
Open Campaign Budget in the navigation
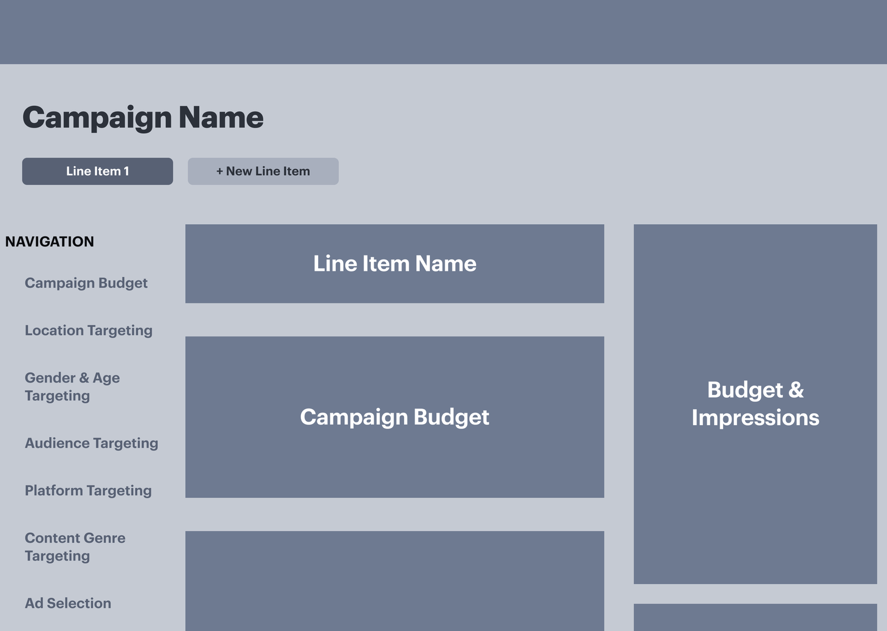(86, 283)
